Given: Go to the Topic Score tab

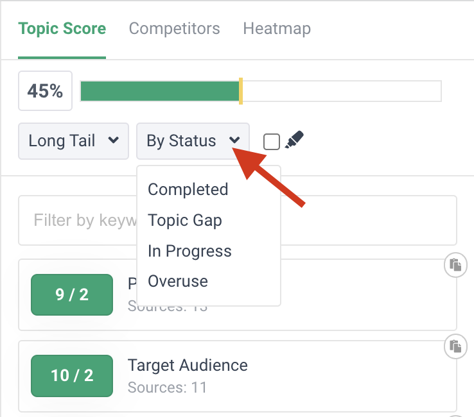Looking at the screenshot, I should click(x=62, y=29).
